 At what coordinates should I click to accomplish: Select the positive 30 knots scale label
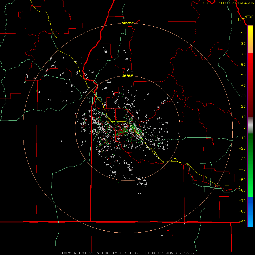(x=243, y=96)
